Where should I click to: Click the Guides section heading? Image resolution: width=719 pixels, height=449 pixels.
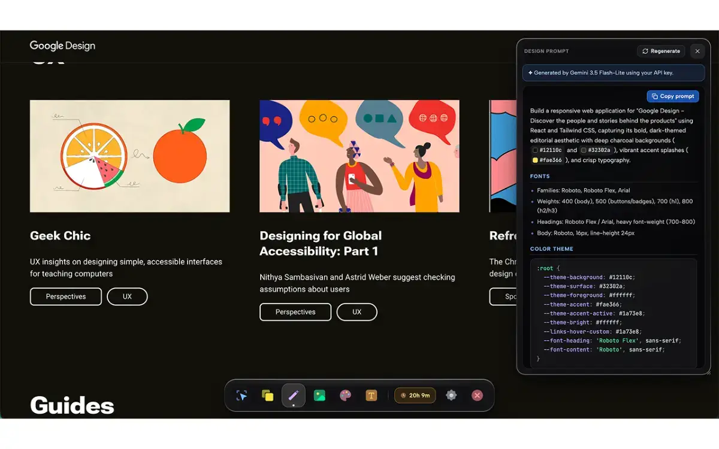point(72,405)
